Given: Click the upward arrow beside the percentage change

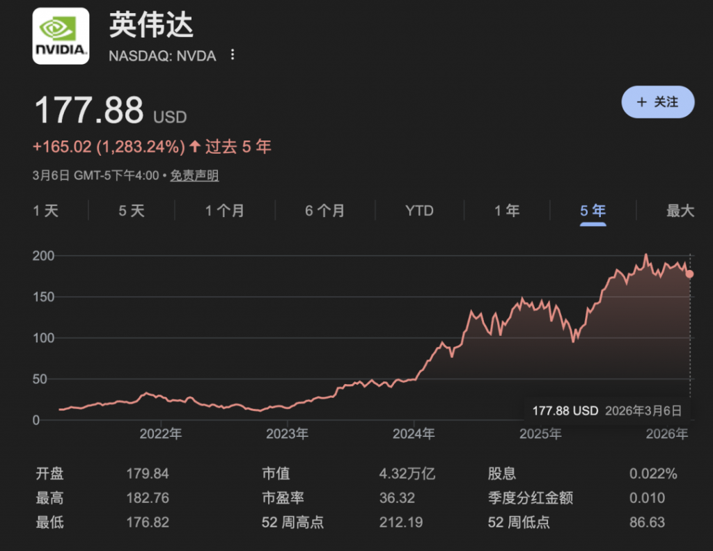Looking at the screenshot, I should click(195, 147).
